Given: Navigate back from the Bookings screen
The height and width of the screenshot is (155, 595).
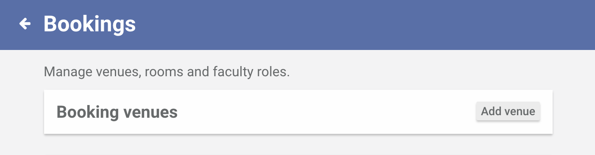Looking at the screenshot, I should point(25,24).
